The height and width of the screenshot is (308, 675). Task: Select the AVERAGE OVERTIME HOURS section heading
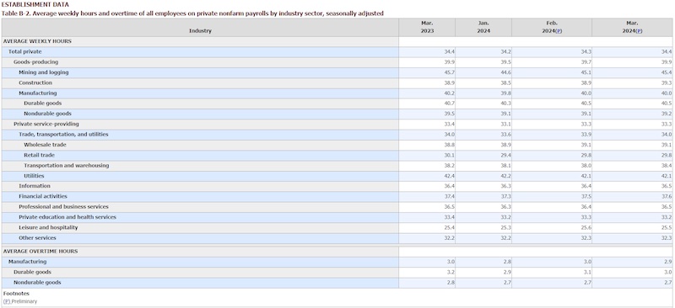point(40,252)
